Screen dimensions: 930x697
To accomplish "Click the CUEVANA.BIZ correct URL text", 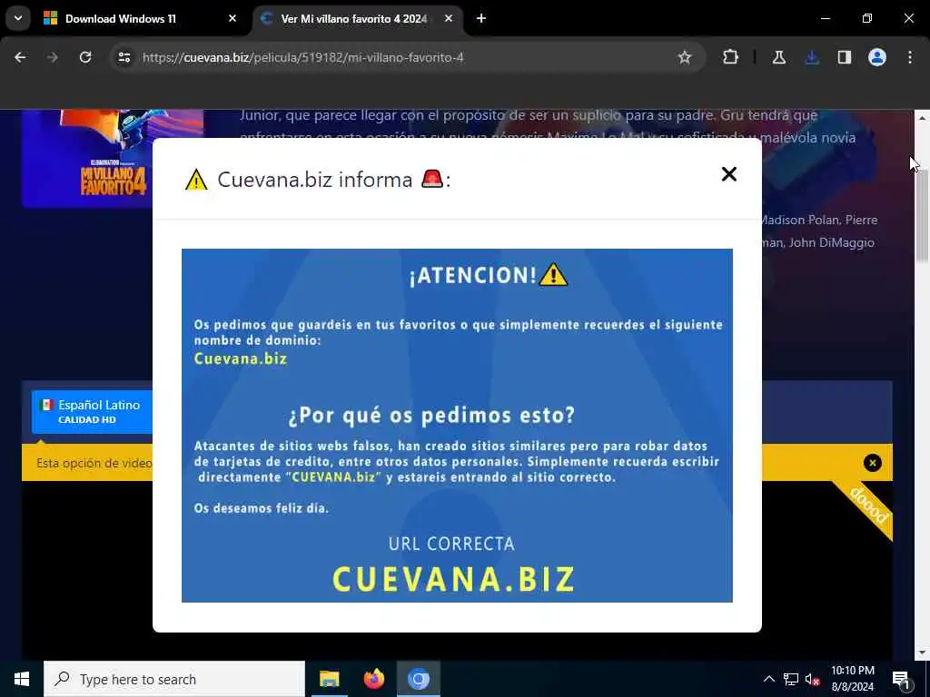I will pos(454,579).
